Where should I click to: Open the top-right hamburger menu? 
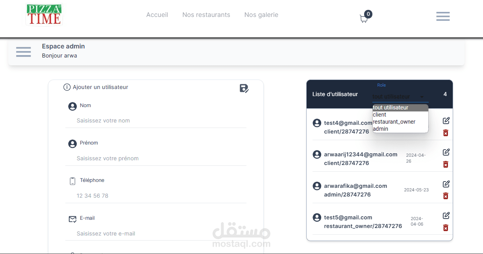click(443, 16)
